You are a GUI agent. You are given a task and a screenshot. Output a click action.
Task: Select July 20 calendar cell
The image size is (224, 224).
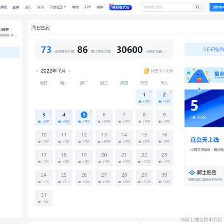click(x=104, y=158)
